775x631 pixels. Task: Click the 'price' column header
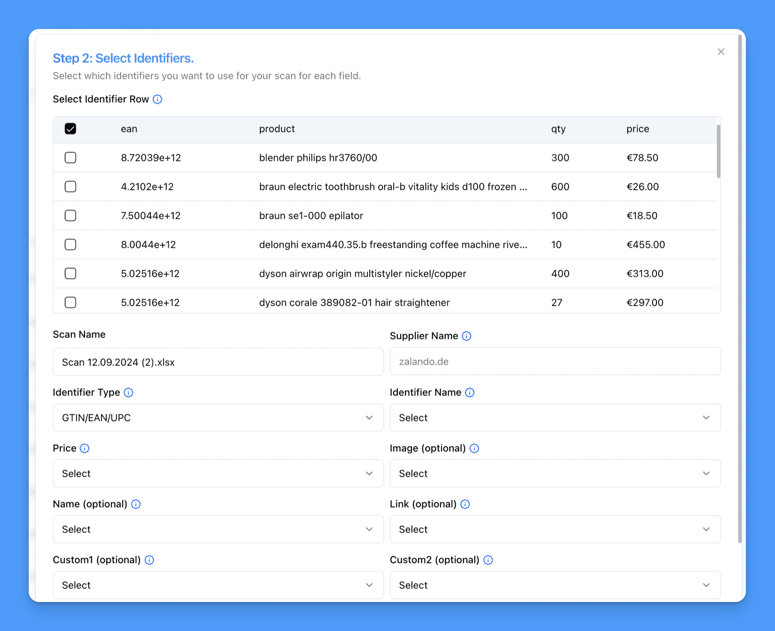(x=638, y=129)
